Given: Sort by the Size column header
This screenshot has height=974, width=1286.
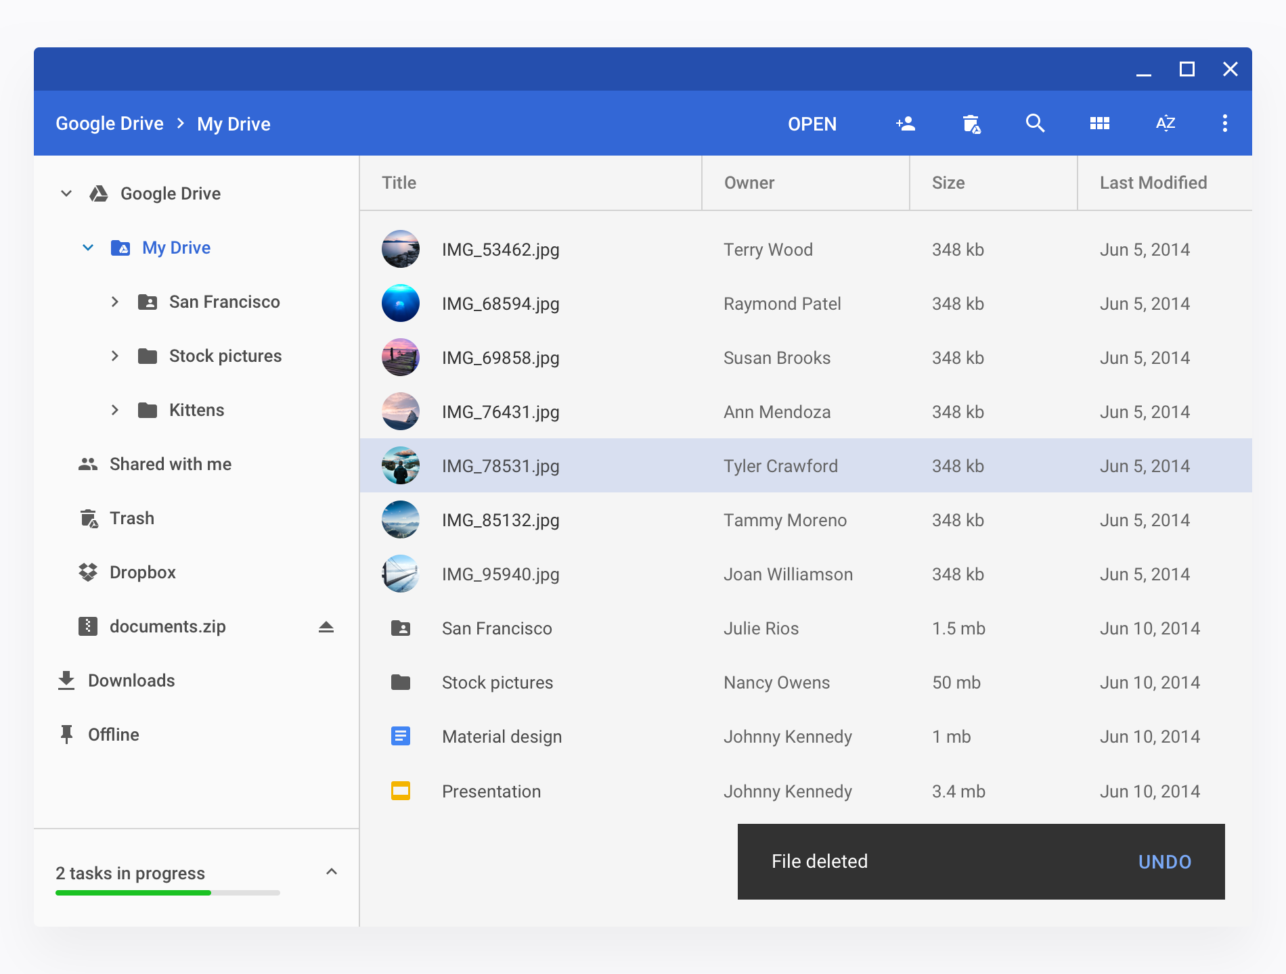Looking at the screenshot, I should (948, 183).
